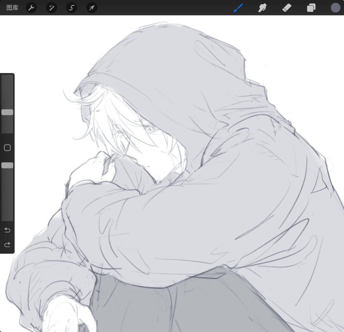344x332 pixels.
Task: Open the 图库 gallery
Action: [12, 8]
